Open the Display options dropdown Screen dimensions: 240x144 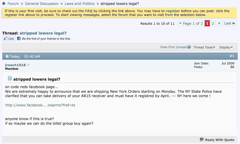[226, 47]
